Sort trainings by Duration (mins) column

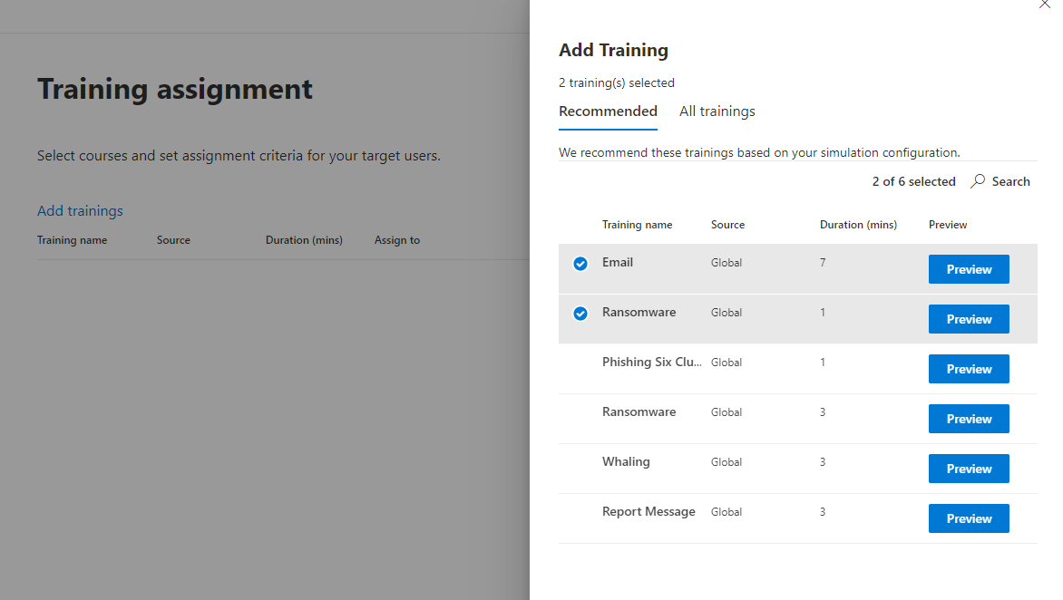pyautogui.click(x=857, y=224)
